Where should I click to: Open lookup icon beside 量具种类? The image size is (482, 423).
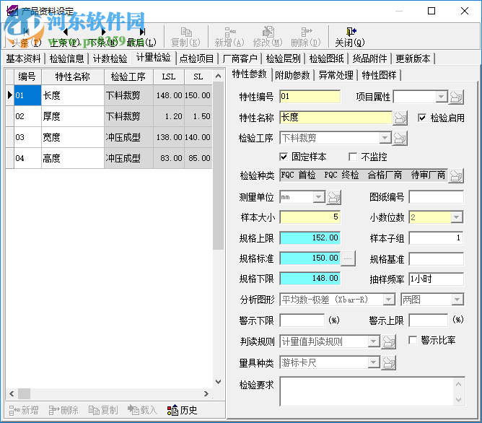click(388, 363)
